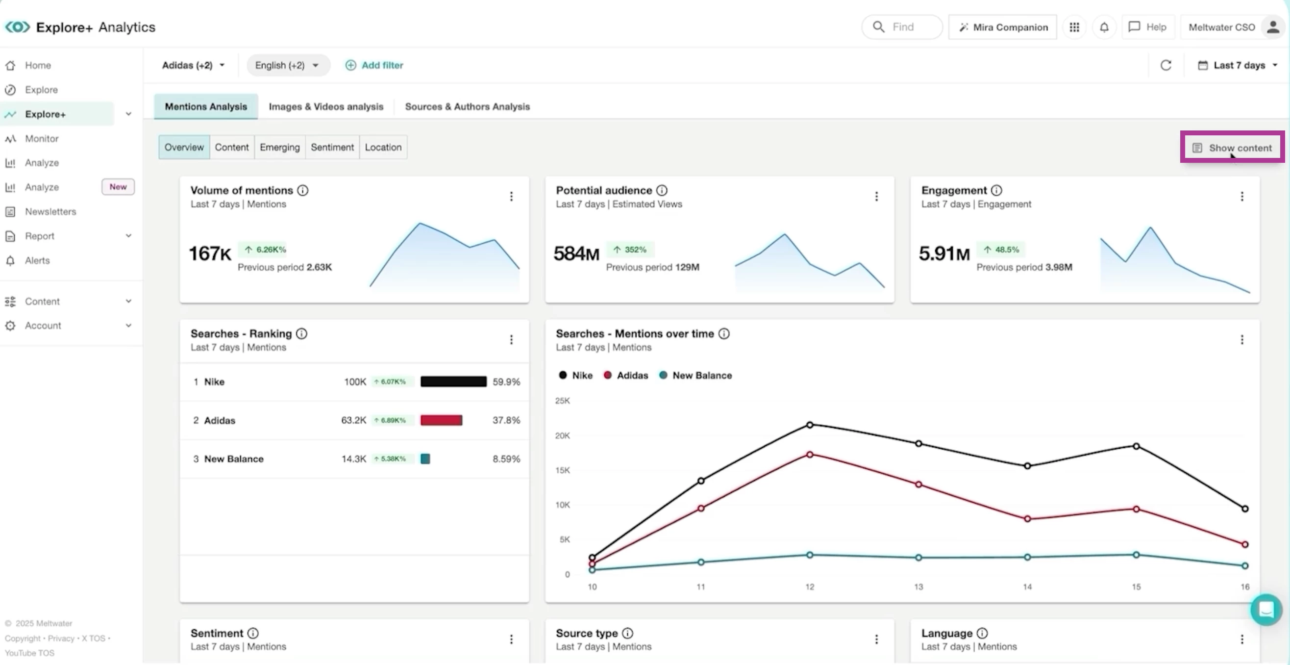Image resolution: width=1290 pixels, height=665 pixels.
Task: Open three-dot menu on Searches - Ranking card
Action: pyautogui.click(x=511, y=340)
